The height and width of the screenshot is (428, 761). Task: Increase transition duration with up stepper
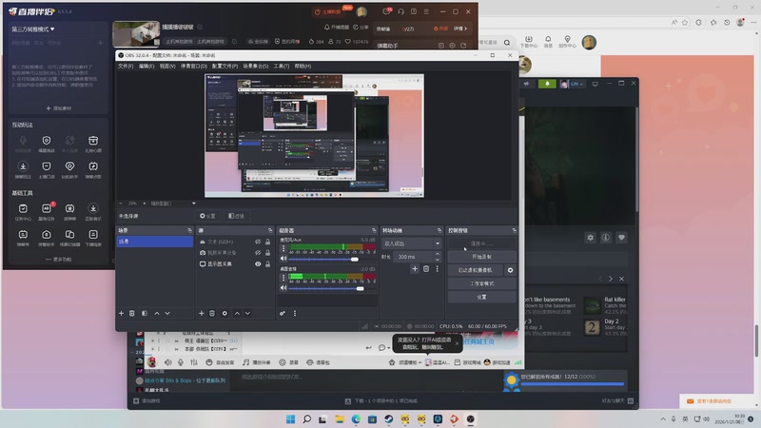coord(438,254)
